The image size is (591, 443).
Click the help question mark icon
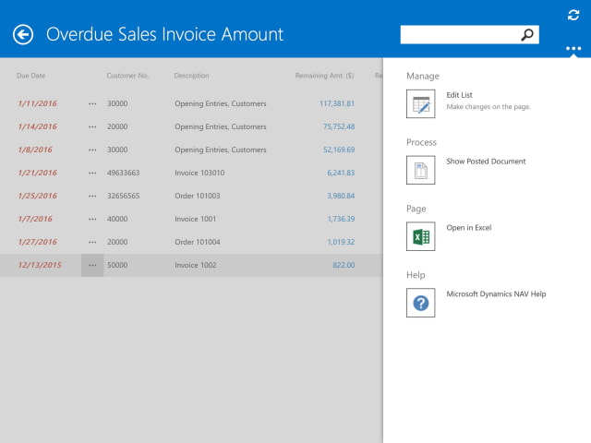pyautogui.click(x=420, y=303)
